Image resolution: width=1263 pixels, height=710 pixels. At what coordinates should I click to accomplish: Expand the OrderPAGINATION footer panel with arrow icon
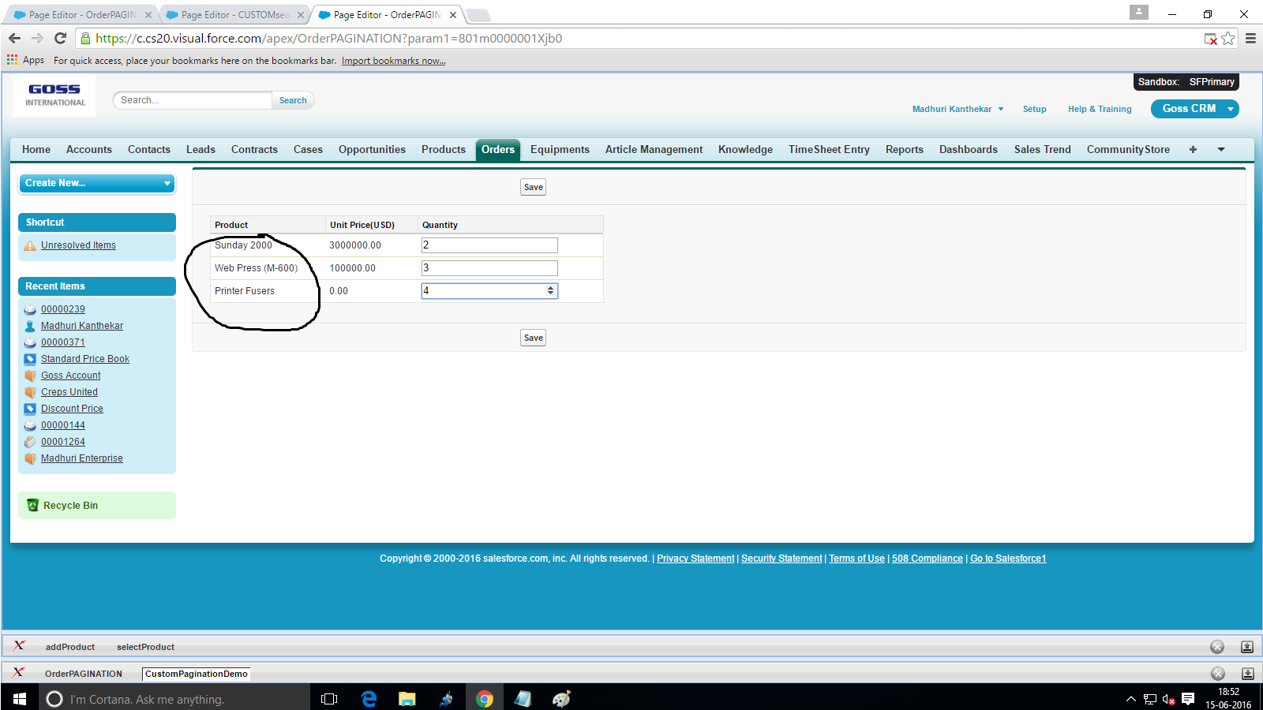click(1248, 674)
